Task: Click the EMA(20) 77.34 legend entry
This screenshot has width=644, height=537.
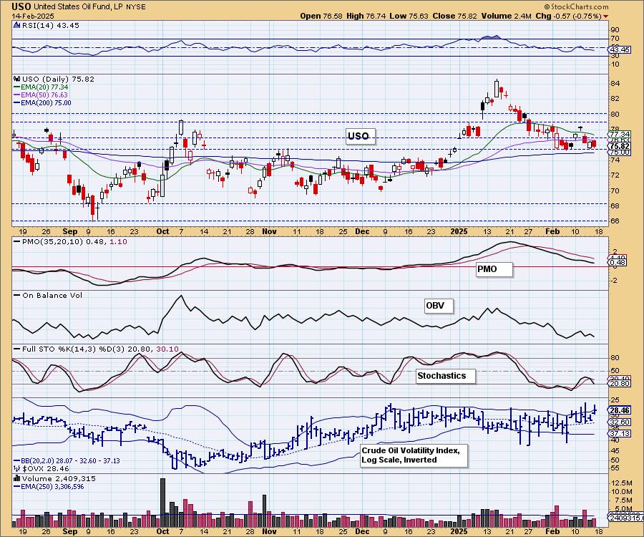Action: point(41,87)
